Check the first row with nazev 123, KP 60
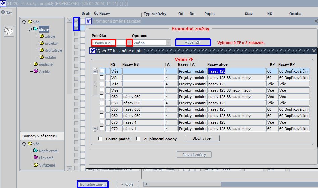 [x=102, y=71]
